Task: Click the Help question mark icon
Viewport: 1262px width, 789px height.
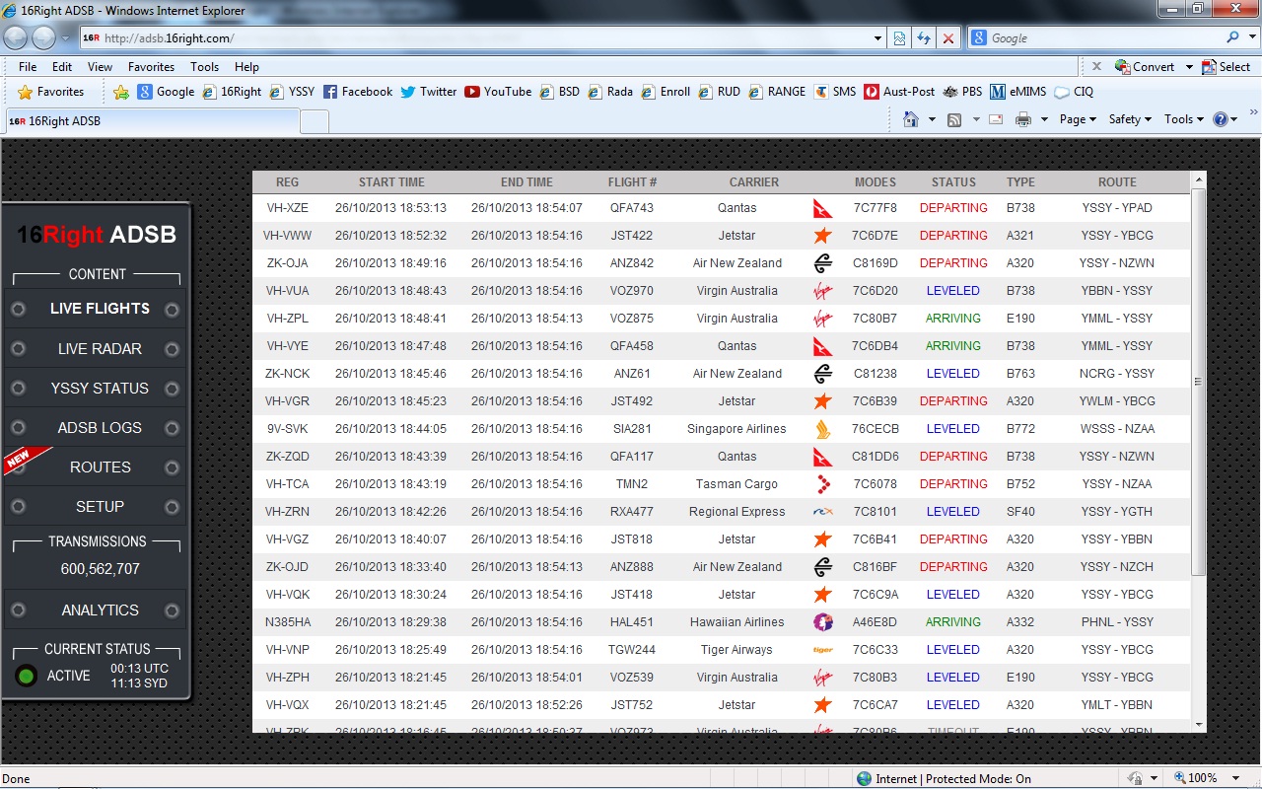Action: [x=1221, y=119]
